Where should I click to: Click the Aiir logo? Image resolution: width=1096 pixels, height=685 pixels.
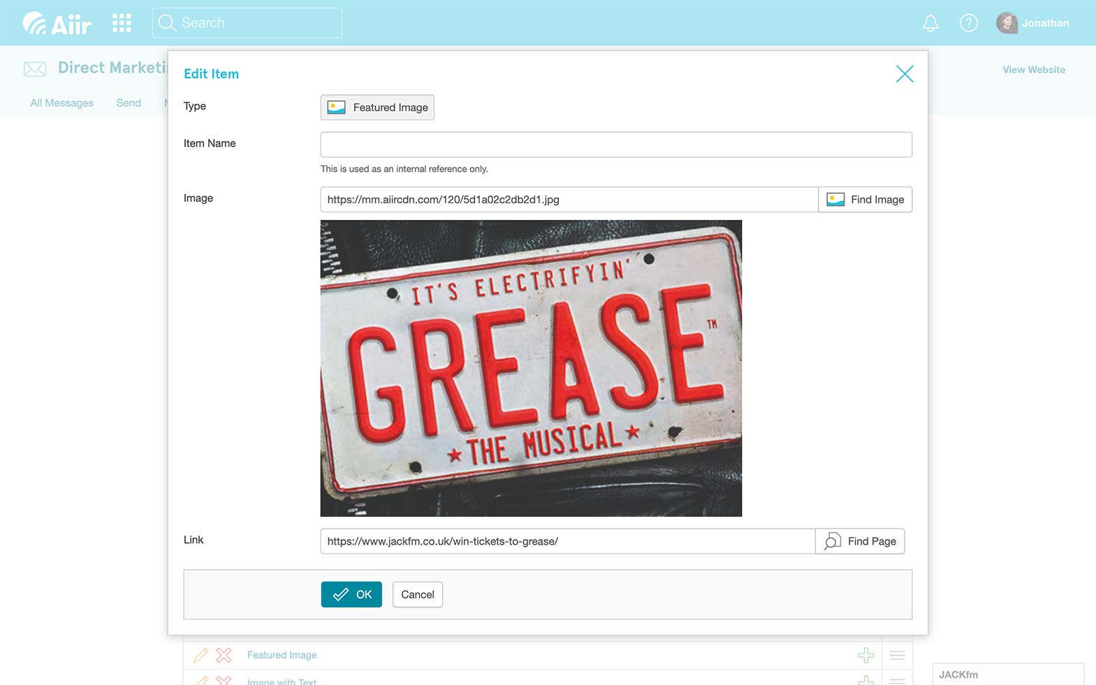57,23
